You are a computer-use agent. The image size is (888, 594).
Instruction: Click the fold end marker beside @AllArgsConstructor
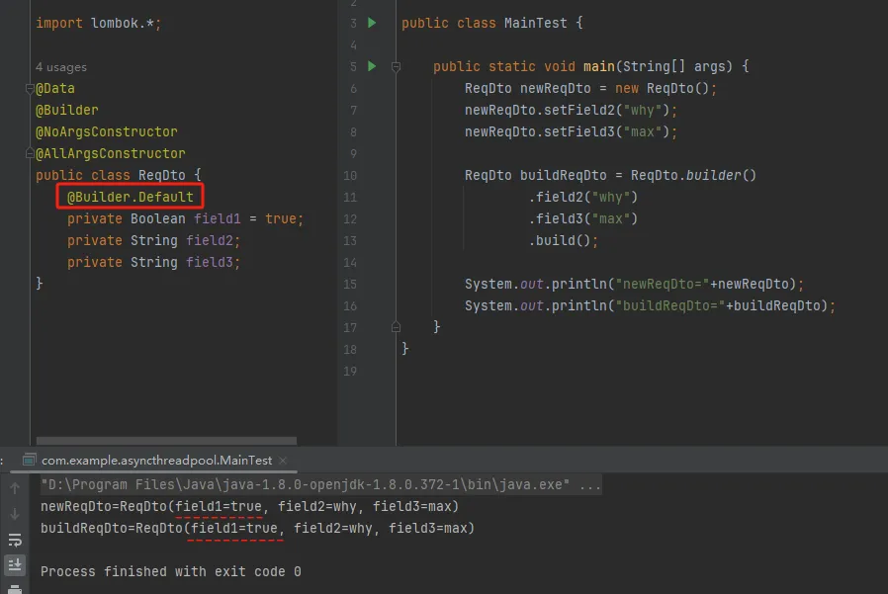[x=32, y=154]
